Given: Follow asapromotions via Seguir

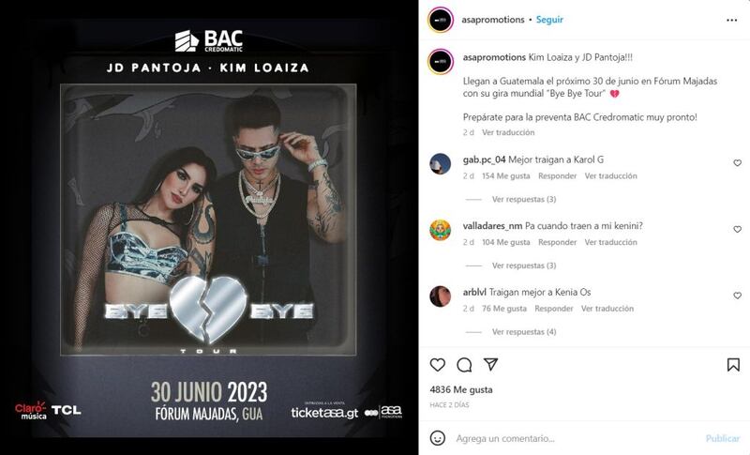Looking at the screenshot, I should (549, 20).
